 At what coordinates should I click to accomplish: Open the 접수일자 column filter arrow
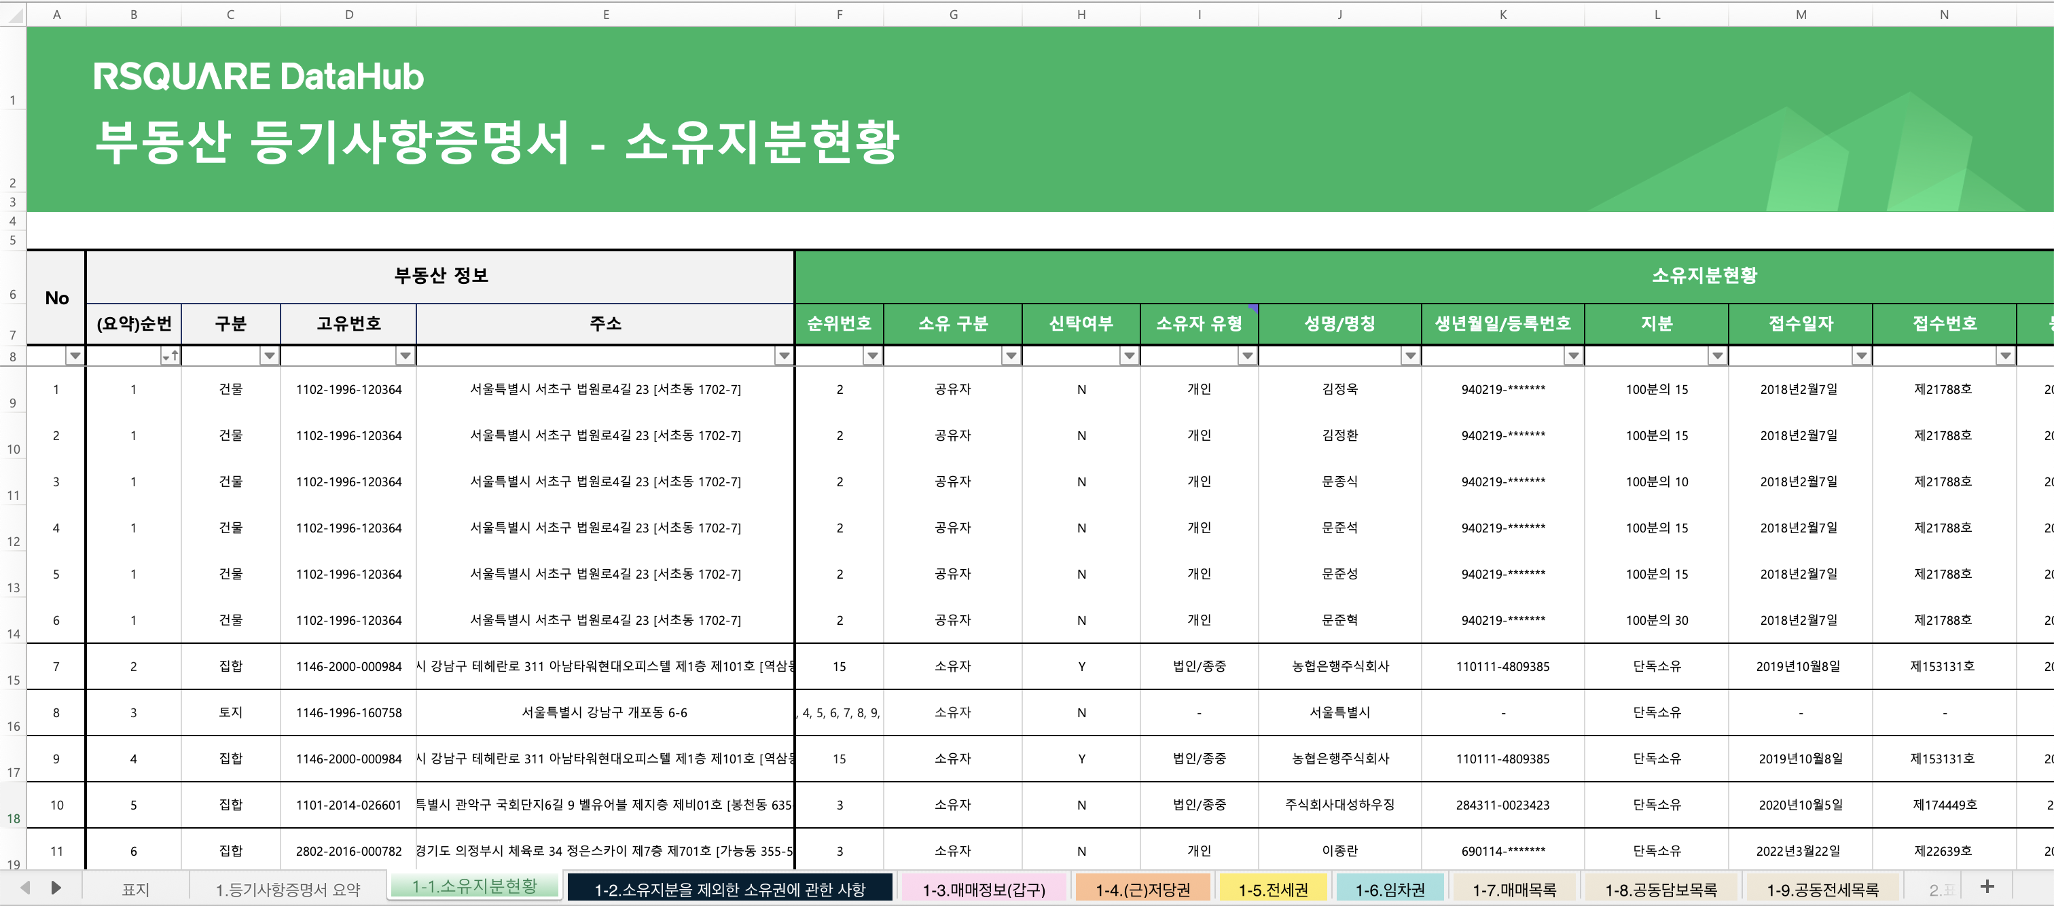[1860, 356]
